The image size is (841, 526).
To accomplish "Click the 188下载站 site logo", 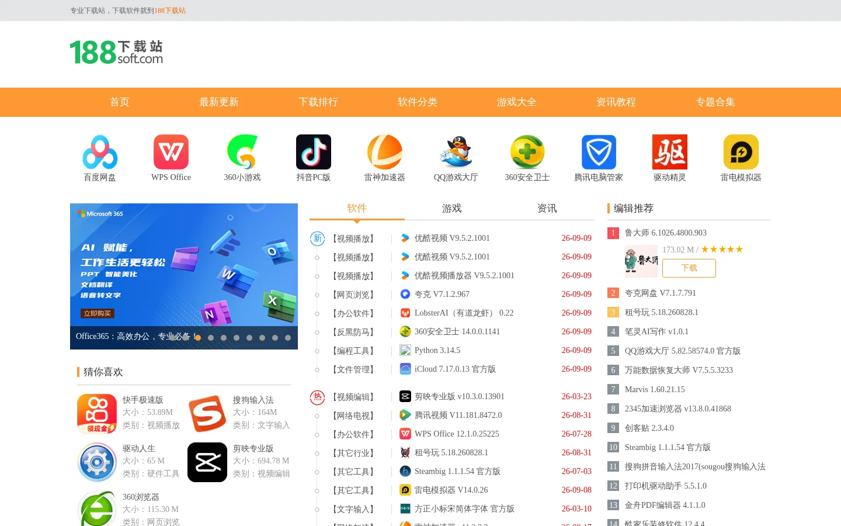I will 116,52.
